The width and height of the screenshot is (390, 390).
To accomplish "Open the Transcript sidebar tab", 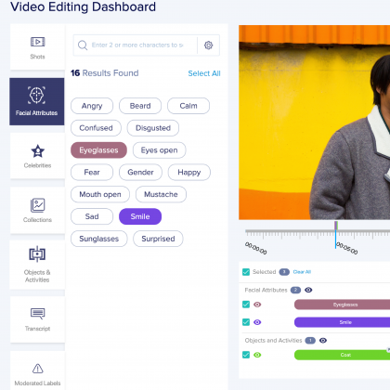I will click(x=37, y=319).
